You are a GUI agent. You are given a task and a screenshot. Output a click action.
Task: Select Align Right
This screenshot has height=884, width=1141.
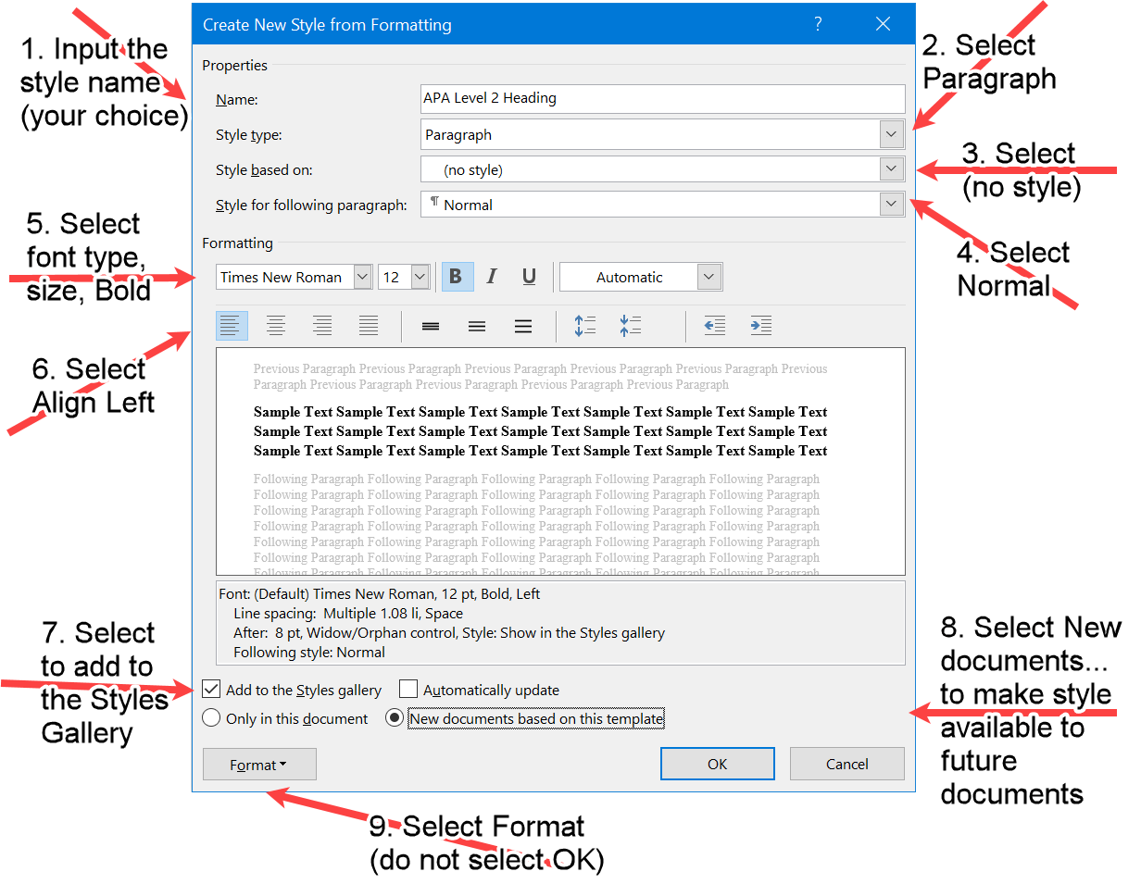pos(322,325)
